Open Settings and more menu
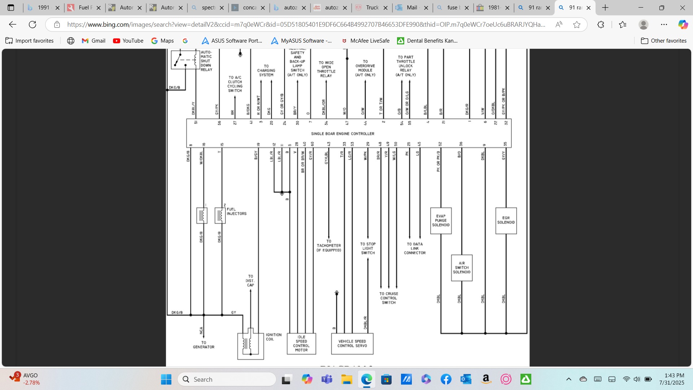Viewport: 693px width, 390px height. [x=664, y=25]
